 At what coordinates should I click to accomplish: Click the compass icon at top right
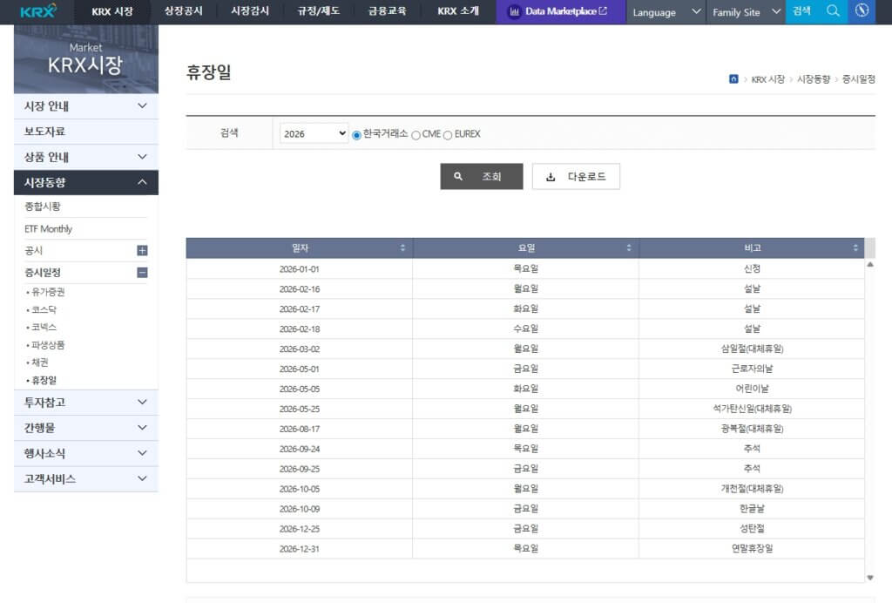point(862,11)
